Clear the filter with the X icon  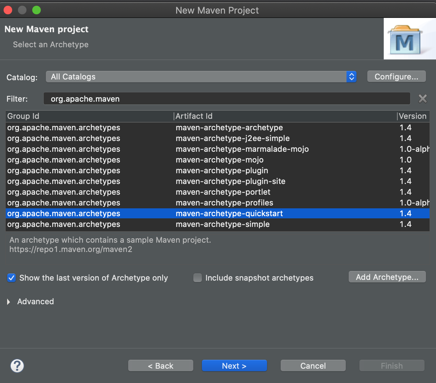pyautogui.click(x=422, y=99)
